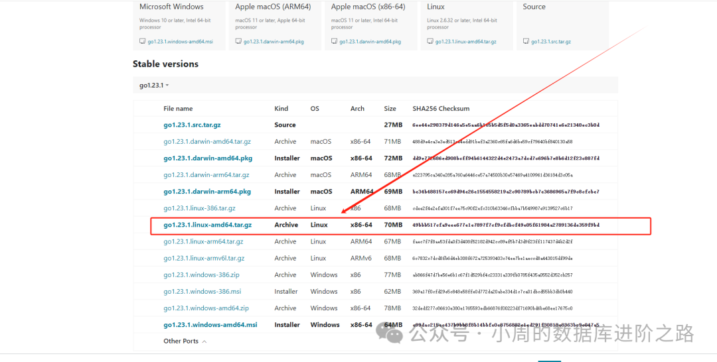Download go1.23.1.windows-amd64.msi from the featured Windows card
This screenshot has width=717, height=362.
click(x=180, y=42)
